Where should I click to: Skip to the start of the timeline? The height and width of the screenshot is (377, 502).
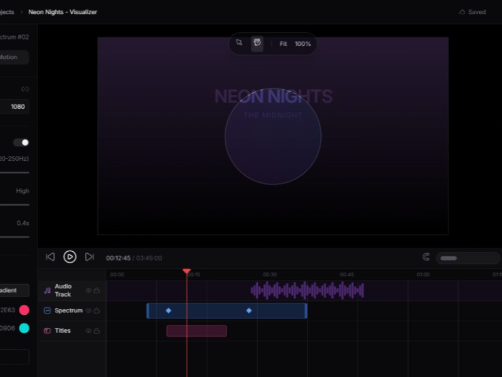(x=50, y=257)
